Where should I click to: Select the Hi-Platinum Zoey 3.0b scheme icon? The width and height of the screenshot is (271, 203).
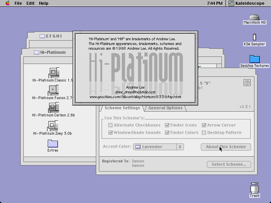point(53,126)
